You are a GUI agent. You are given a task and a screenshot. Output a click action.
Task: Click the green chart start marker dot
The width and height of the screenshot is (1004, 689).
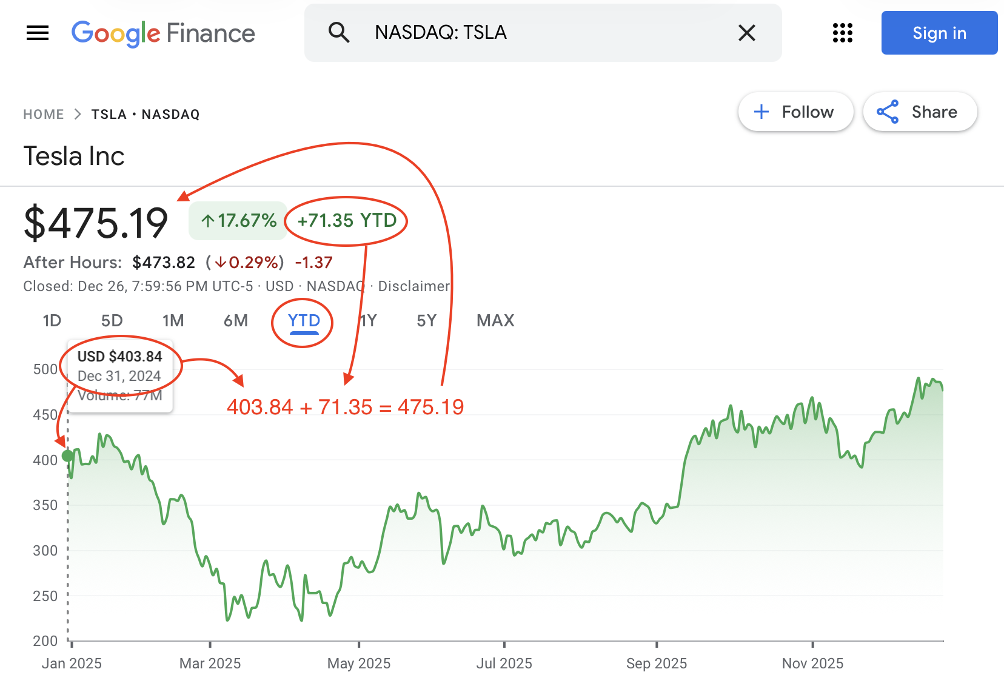(x=68, y=455)
